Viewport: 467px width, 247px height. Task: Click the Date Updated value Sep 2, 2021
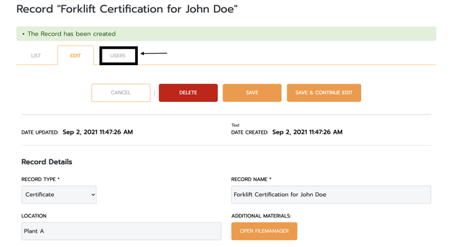click(x=98, y=132)
